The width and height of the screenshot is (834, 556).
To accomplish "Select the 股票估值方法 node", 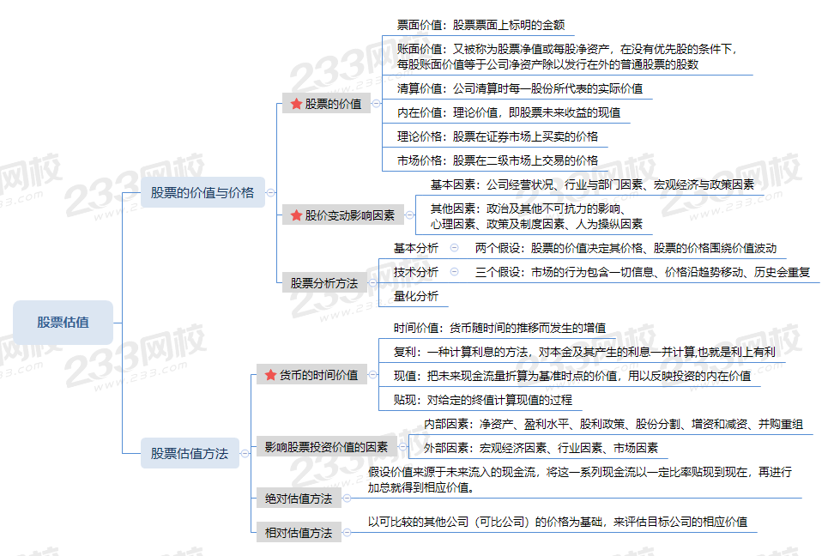I will pyautogui.click(x=190, y=453).
